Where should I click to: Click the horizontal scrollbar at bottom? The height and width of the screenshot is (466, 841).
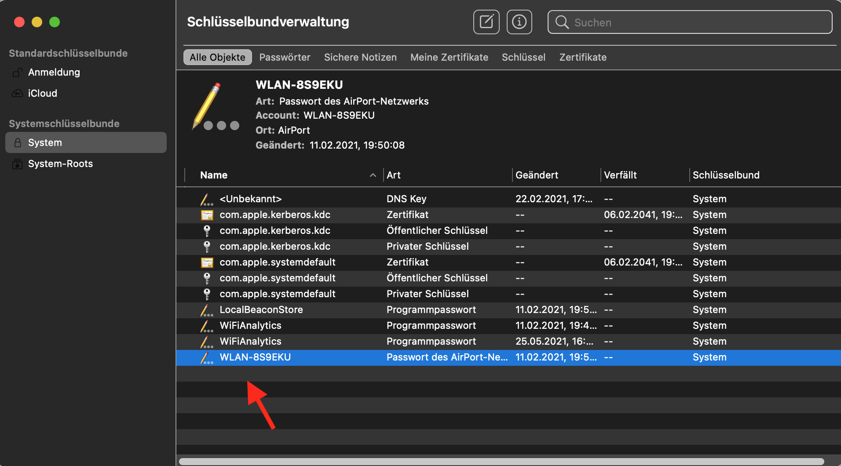point(501,461)
